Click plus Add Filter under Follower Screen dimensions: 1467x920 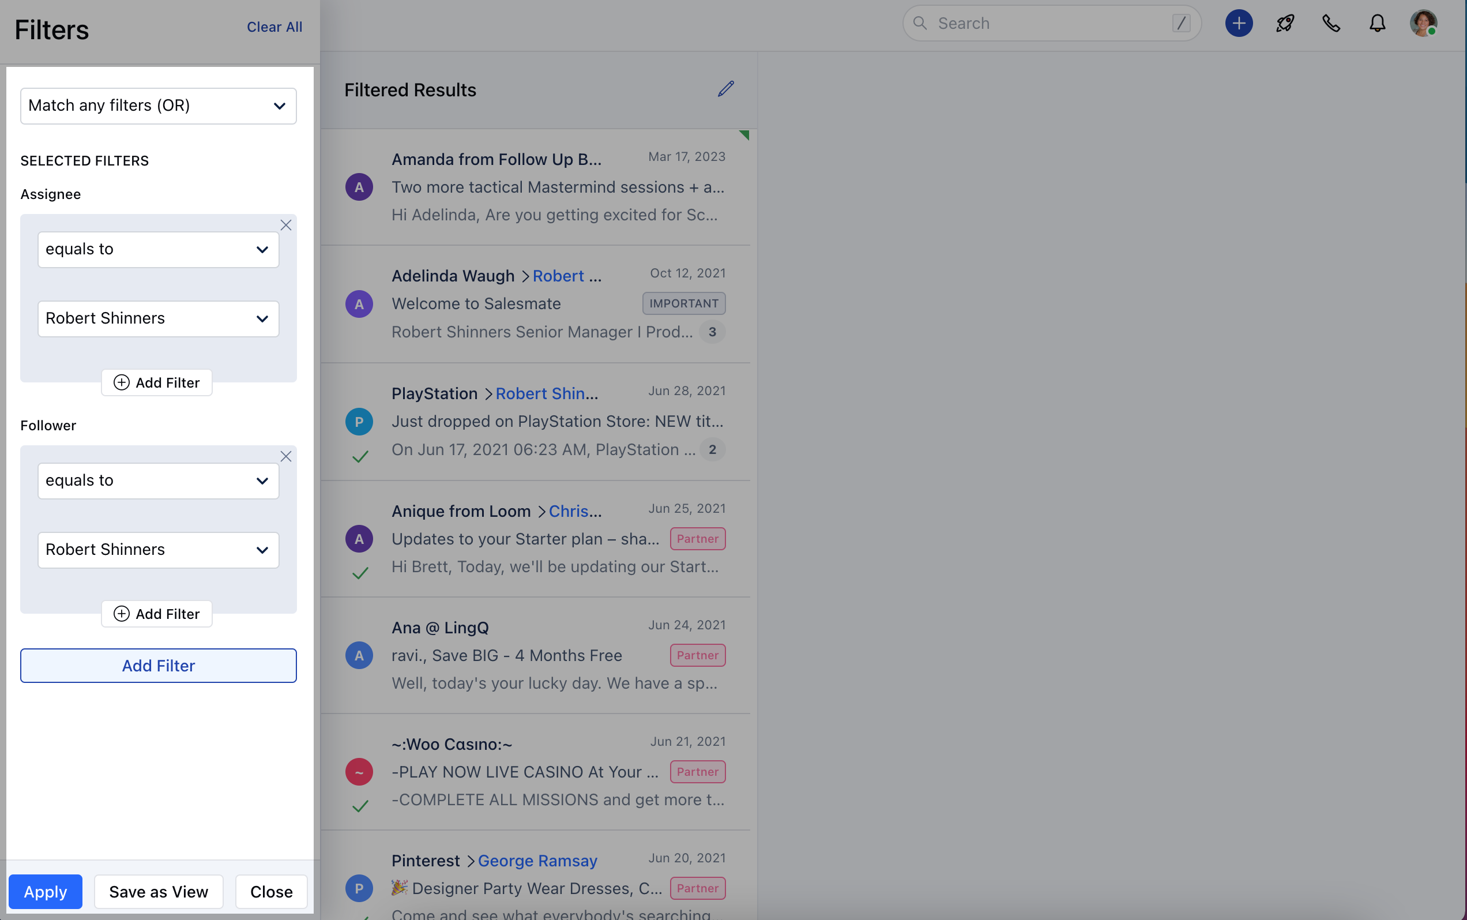[x=157, y=614]
